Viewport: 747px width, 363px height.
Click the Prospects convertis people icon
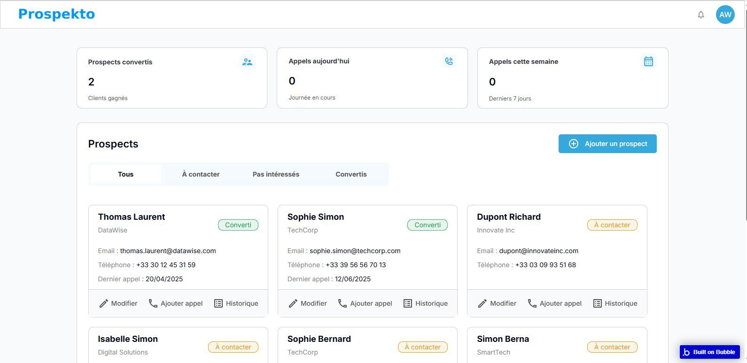(247, 62)
